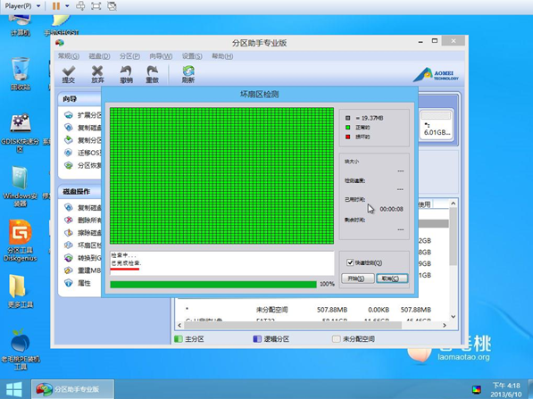Click the 检查中 log text box
This screenshot has height=399, width=533.
pos(221,263)
